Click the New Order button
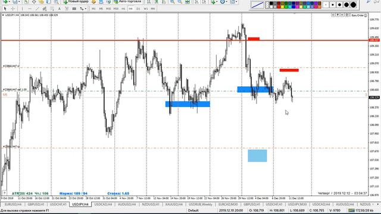Image resolution: width=381 pixels, height=214 pixels. click(x=76, y=2)
